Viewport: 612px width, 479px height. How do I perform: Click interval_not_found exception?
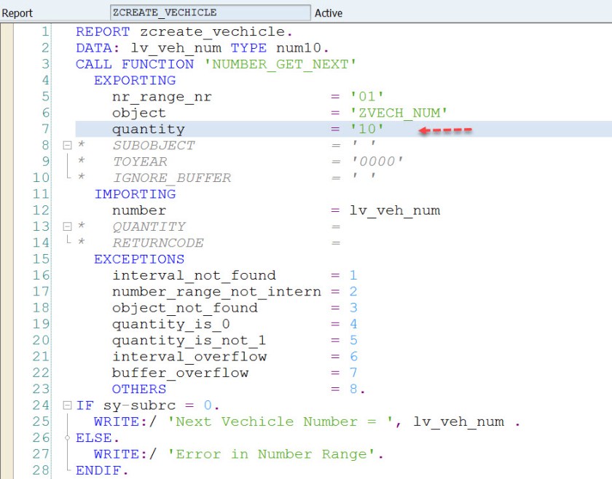(194, 275)
